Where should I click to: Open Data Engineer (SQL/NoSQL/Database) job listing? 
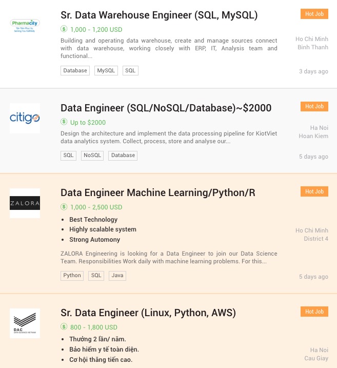(x=166, y=108)
